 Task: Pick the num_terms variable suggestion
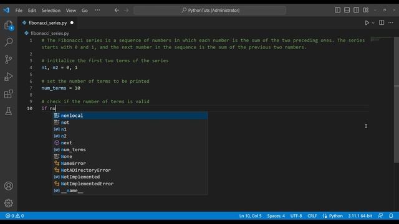[130, 149]
